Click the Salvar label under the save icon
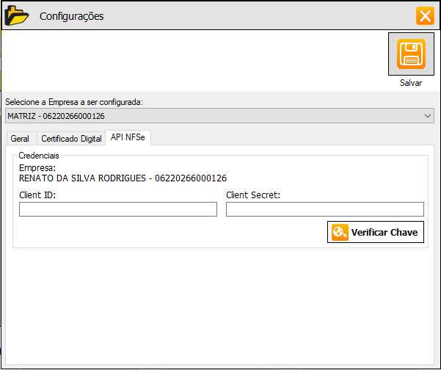 tap(411, 83)
